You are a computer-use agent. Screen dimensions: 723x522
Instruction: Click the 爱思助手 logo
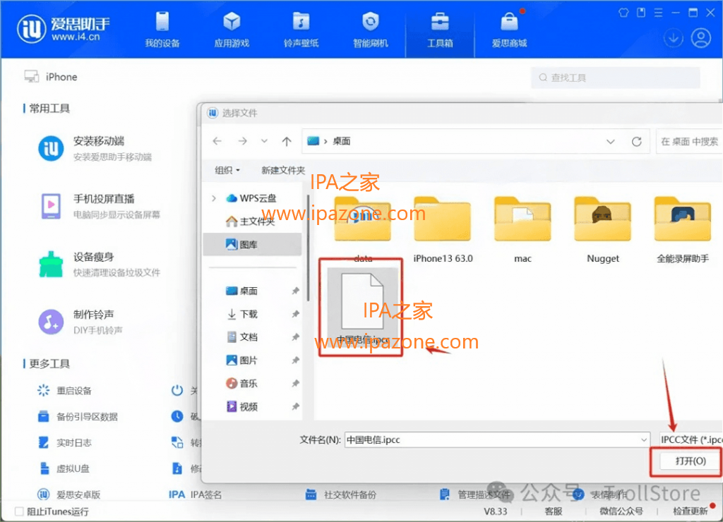(x=64, y=28)
